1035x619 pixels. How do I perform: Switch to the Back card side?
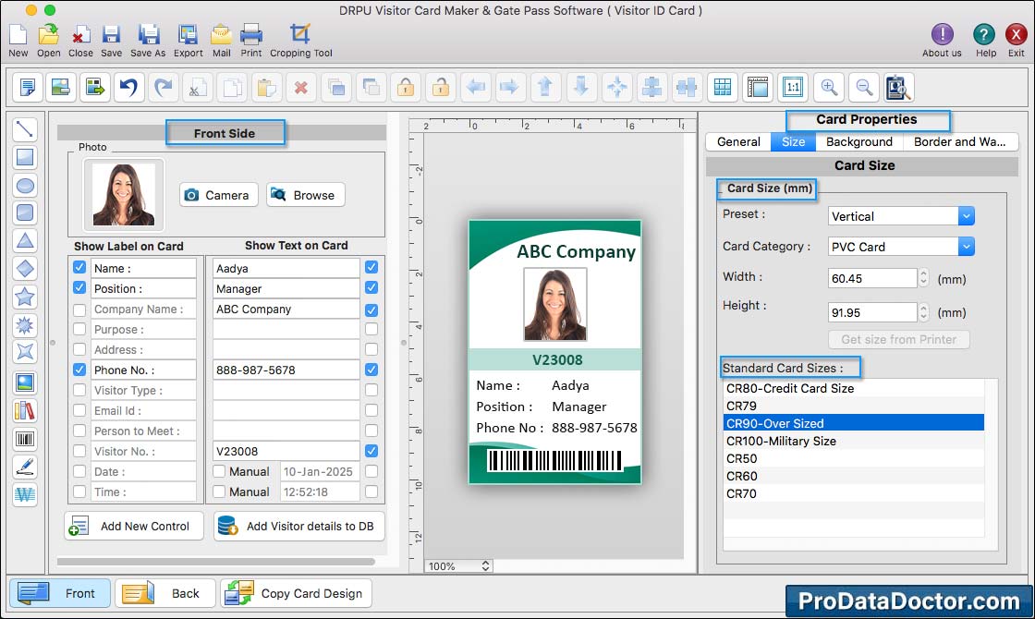[x=165, y=593]
